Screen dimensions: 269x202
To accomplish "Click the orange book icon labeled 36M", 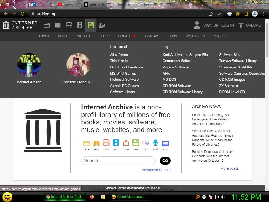I will [96, 143].
